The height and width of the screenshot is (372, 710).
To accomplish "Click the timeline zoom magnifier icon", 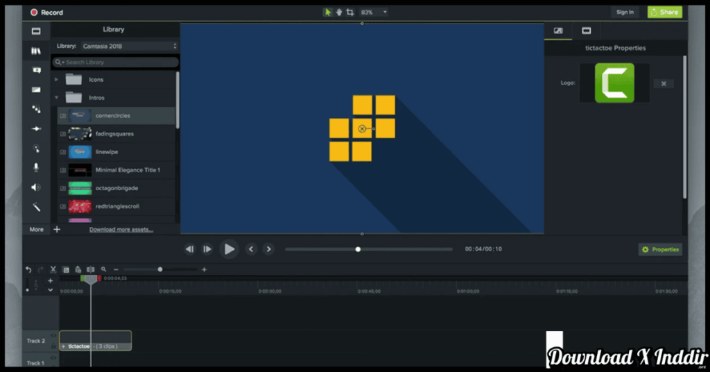I will point(104,269).
